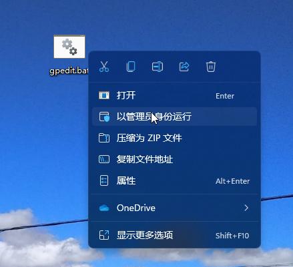Viewport: 293px width, 267px height.
Task: Expand the OneDrive submenu
Action: 174,208
